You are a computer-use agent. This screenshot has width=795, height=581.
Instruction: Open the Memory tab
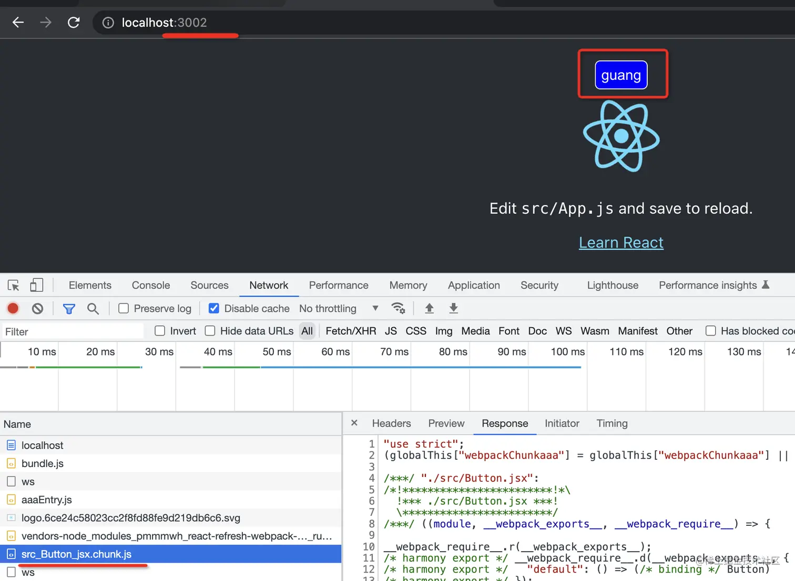[408, 285]
